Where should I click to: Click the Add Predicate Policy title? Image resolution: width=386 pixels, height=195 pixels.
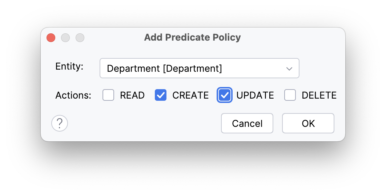[192, 37]
